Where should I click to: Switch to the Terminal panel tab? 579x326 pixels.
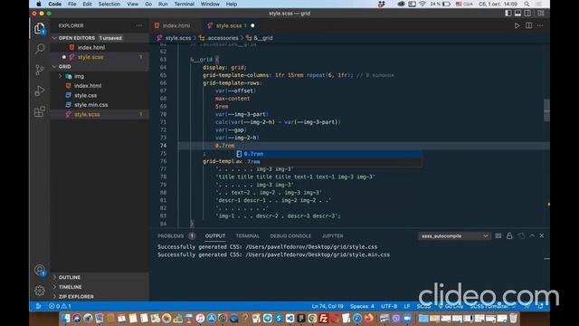[x=248, y=235]
